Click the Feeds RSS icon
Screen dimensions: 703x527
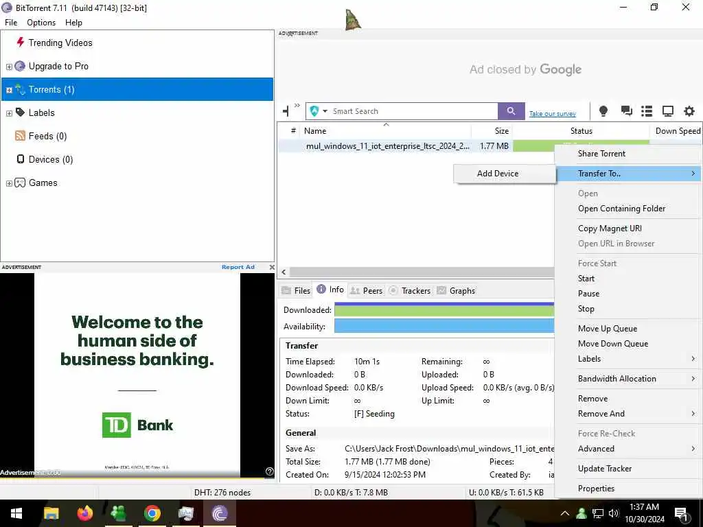[20, 135]
